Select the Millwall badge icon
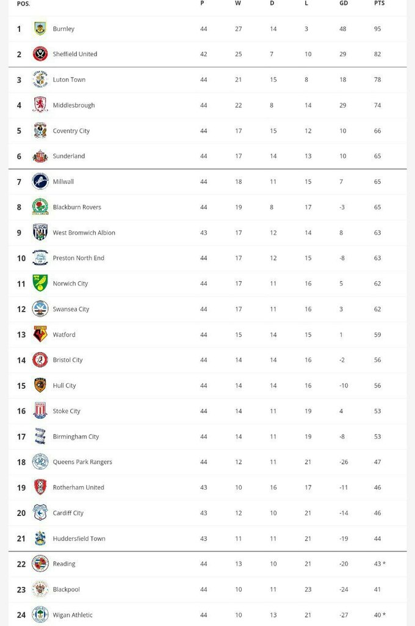Image resolution: width=415 pixels, height=626 pixels. click(40, 182)
